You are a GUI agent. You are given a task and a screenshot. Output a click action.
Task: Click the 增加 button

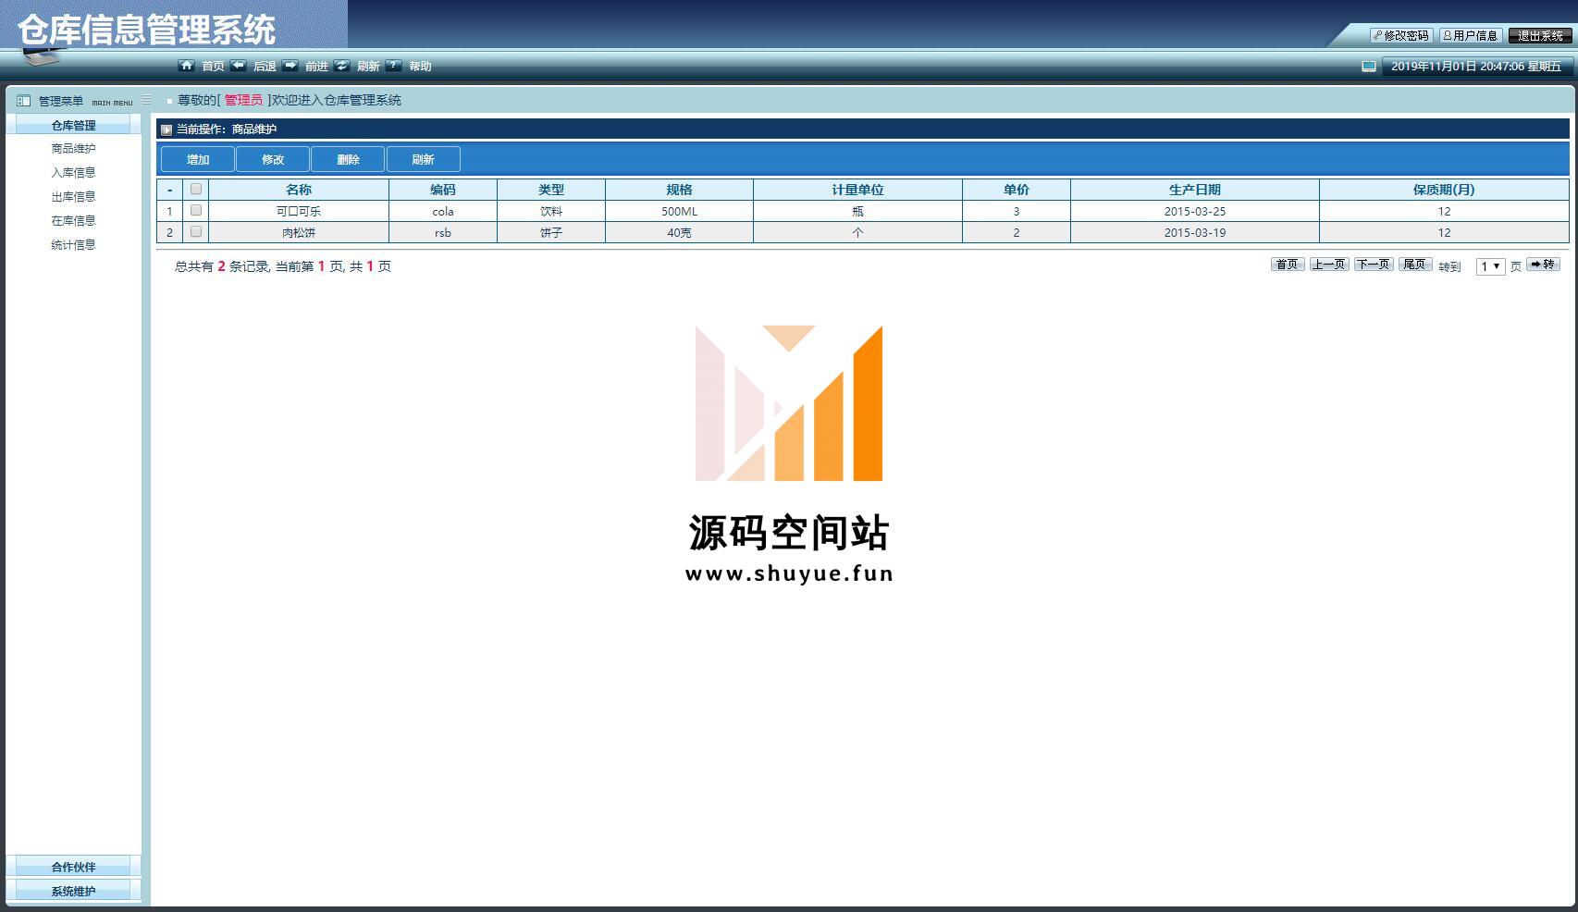click(x=198, y=159)
